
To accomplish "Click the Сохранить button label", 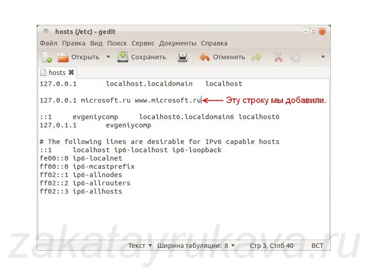I will pyautogui.click(x=148, y=57).
